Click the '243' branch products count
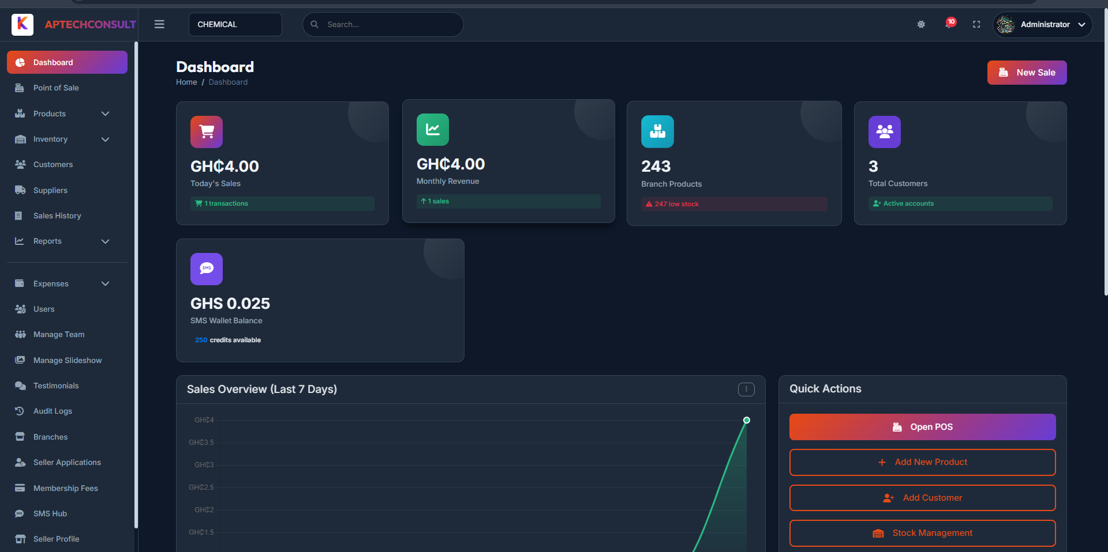1108x552 pixels. click(x=656, y=167)
